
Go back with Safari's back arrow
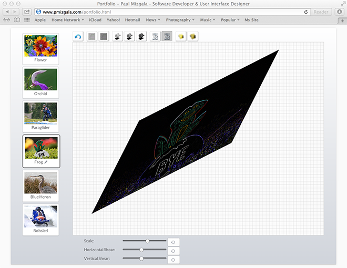[x=7, y=12]
